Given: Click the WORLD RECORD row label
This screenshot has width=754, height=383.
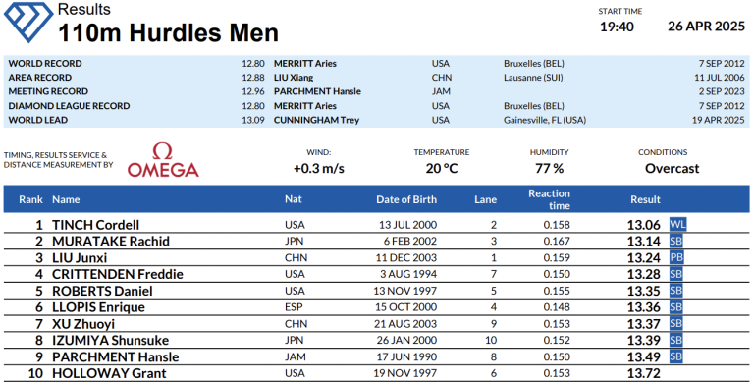Looking at the screenshot, I should (x=45, y=64).
